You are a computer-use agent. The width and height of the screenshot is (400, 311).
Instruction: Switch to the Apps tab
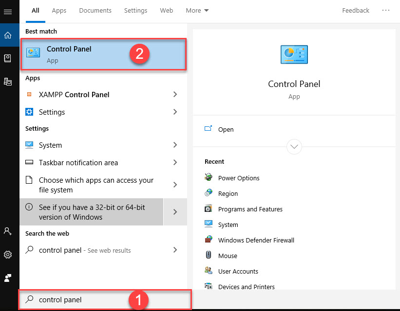pyautogui.click(x=59, y=10)
